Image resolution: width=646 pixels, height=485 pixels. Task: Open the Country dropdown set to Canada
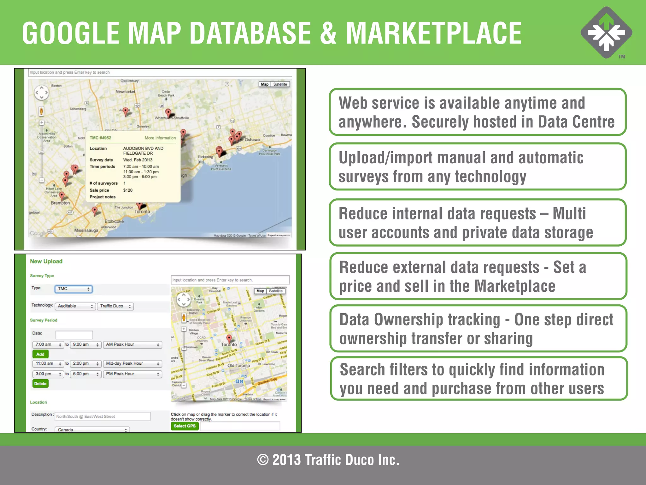[x=92, y=430]
